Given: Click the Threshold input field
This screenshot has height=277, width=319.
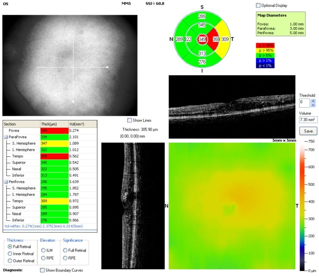Looking at the screenshot, I should tap(304, 103).
